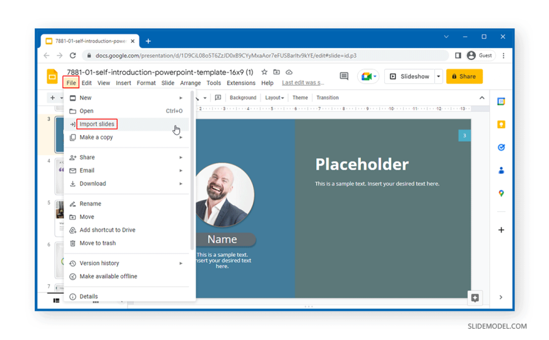Image resolution: width=549 pixels, height=340 pixels.
Task: Open Google Maps in side panel
Action: tap(501, 194)
